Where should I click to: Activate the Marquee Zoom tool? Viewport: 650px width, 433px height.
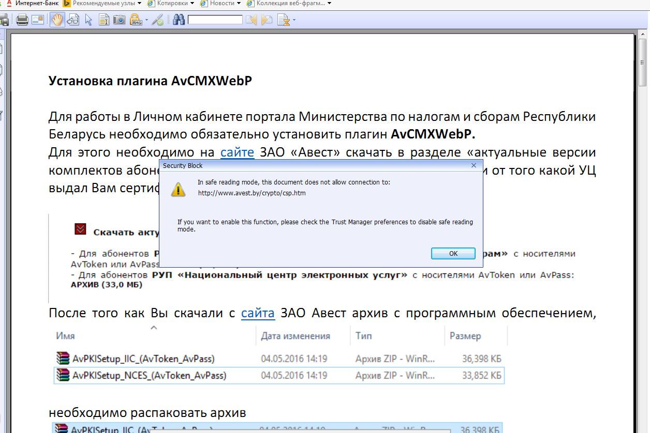72,20
